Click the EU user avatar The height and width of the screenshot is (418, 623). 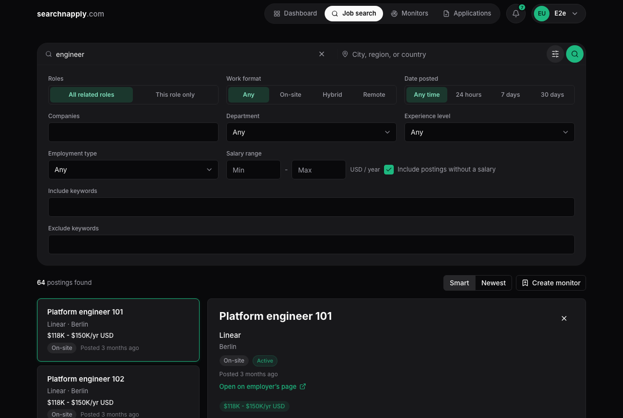(x=542, y=14)
